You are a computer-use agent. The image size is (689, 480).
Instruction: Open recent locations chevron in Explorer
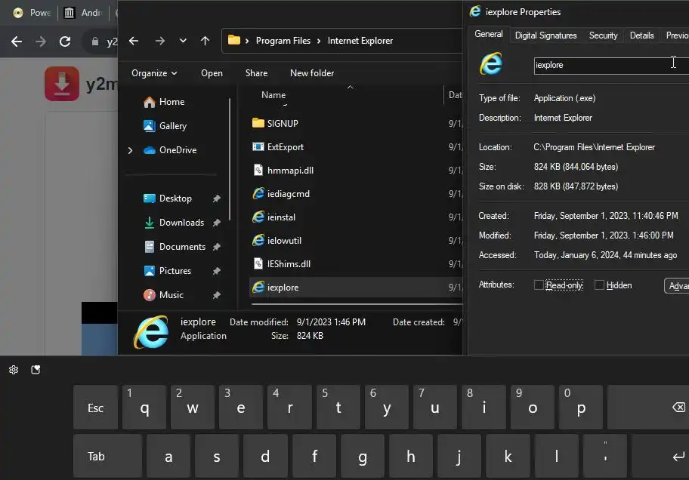[x=183, y=41]
